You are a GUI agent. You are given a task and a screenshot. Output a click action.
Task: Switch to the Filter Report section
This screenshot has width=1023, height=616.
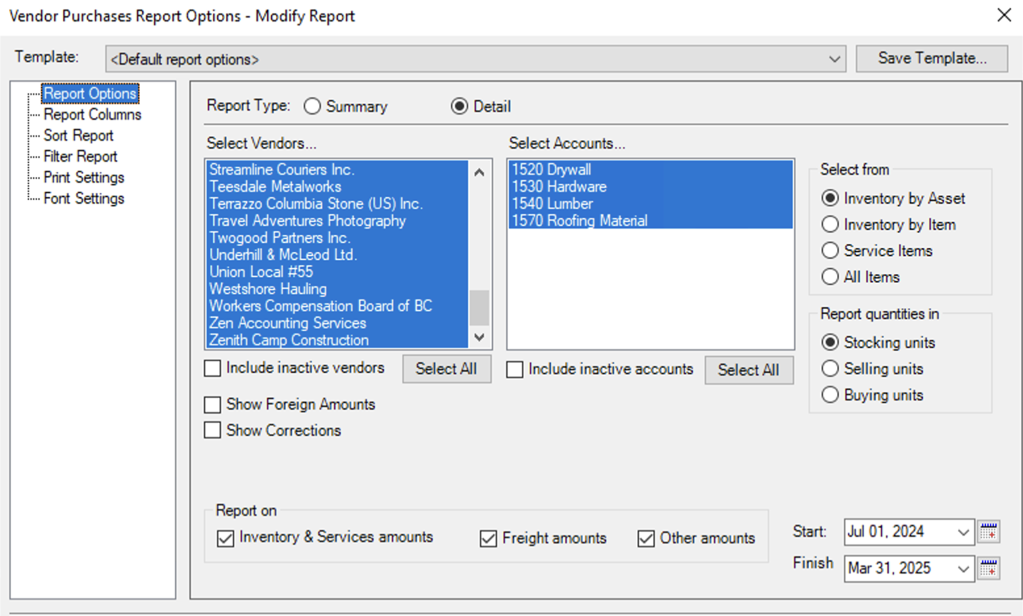[x=80, y=156]
